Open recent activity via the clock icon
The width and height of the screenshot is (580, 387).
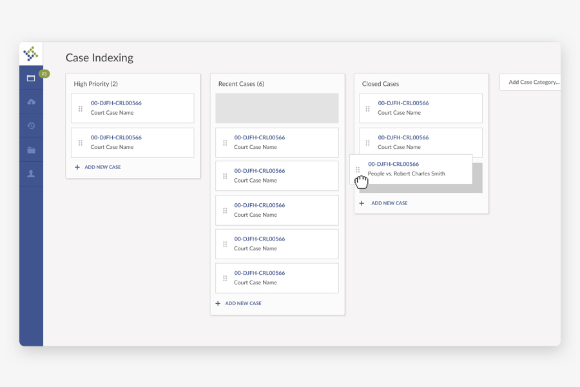point(31,125)
